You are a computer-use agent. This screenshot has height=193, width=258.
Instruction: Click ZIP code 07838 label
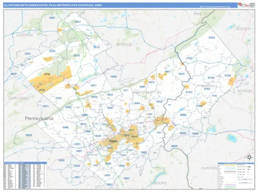coord(211,78)
